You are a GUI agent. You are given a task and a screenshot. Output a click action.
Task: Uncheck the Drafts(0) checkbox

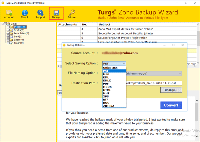point(8,30)
